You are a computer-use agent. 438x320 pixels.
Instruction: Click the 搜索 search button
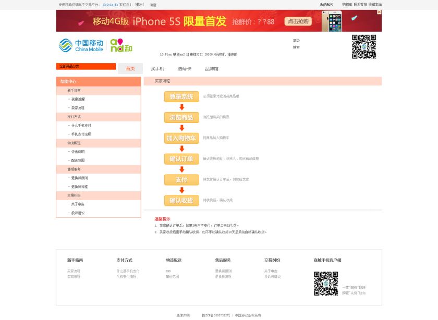(x=296, y=47)
